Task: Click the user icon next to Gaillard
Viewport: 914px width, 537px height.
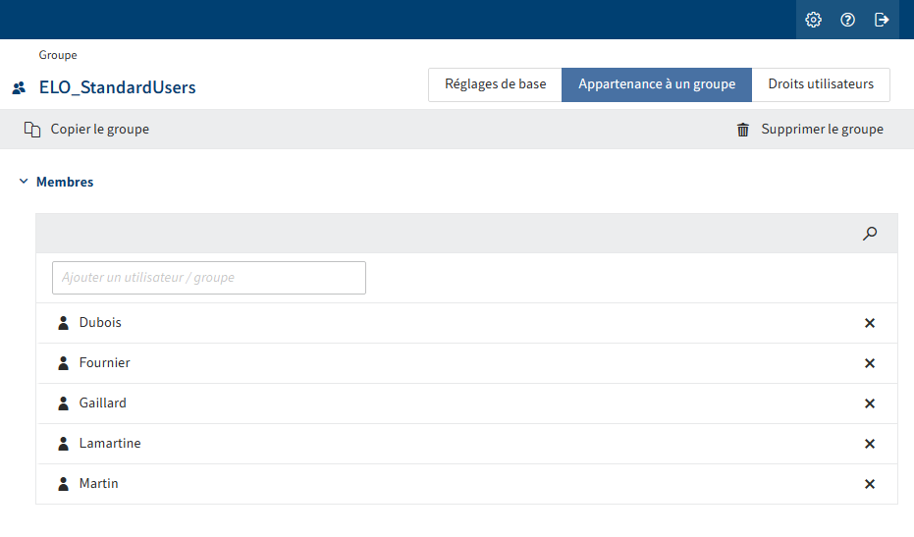Action: click(x=64, y=403)
